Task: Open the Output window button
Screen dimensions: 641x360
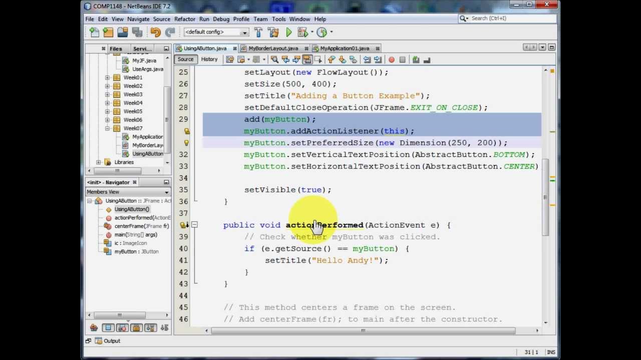Action: [107, 341]
